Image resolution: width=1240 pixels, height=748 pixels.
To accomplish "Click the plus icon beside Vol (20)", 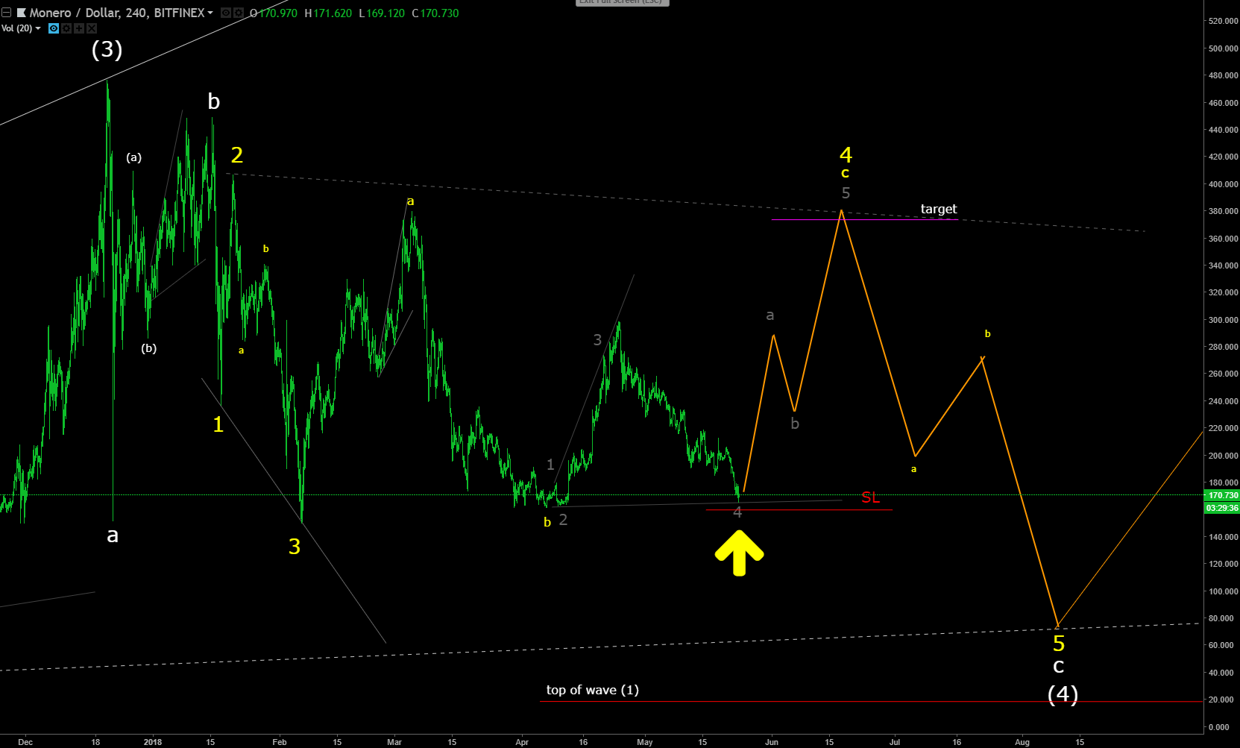I will 79,28.
